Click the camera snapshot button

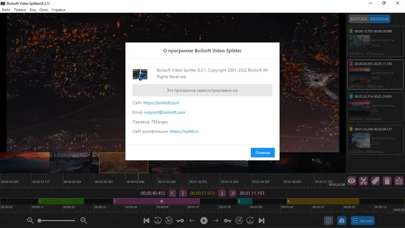(342, 221)
